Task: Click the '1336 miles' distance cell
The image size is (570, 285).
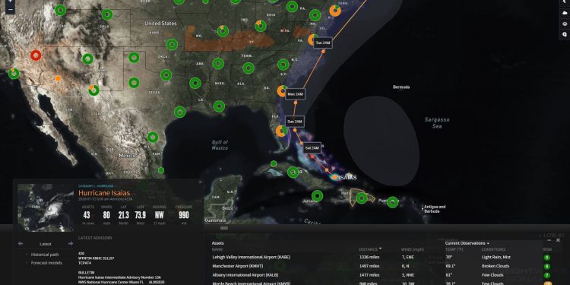Action: [x=369, y=257]
